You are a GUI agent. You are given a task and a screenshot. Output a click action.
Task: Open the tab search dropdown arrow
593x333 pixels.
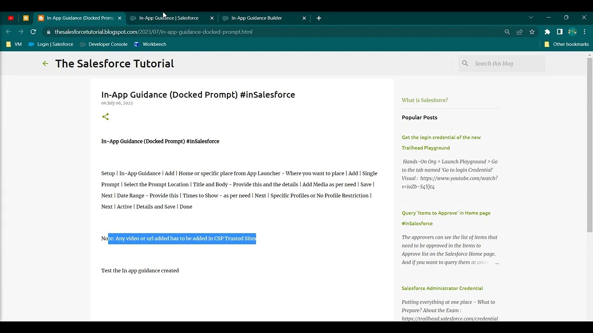point(531,18)
